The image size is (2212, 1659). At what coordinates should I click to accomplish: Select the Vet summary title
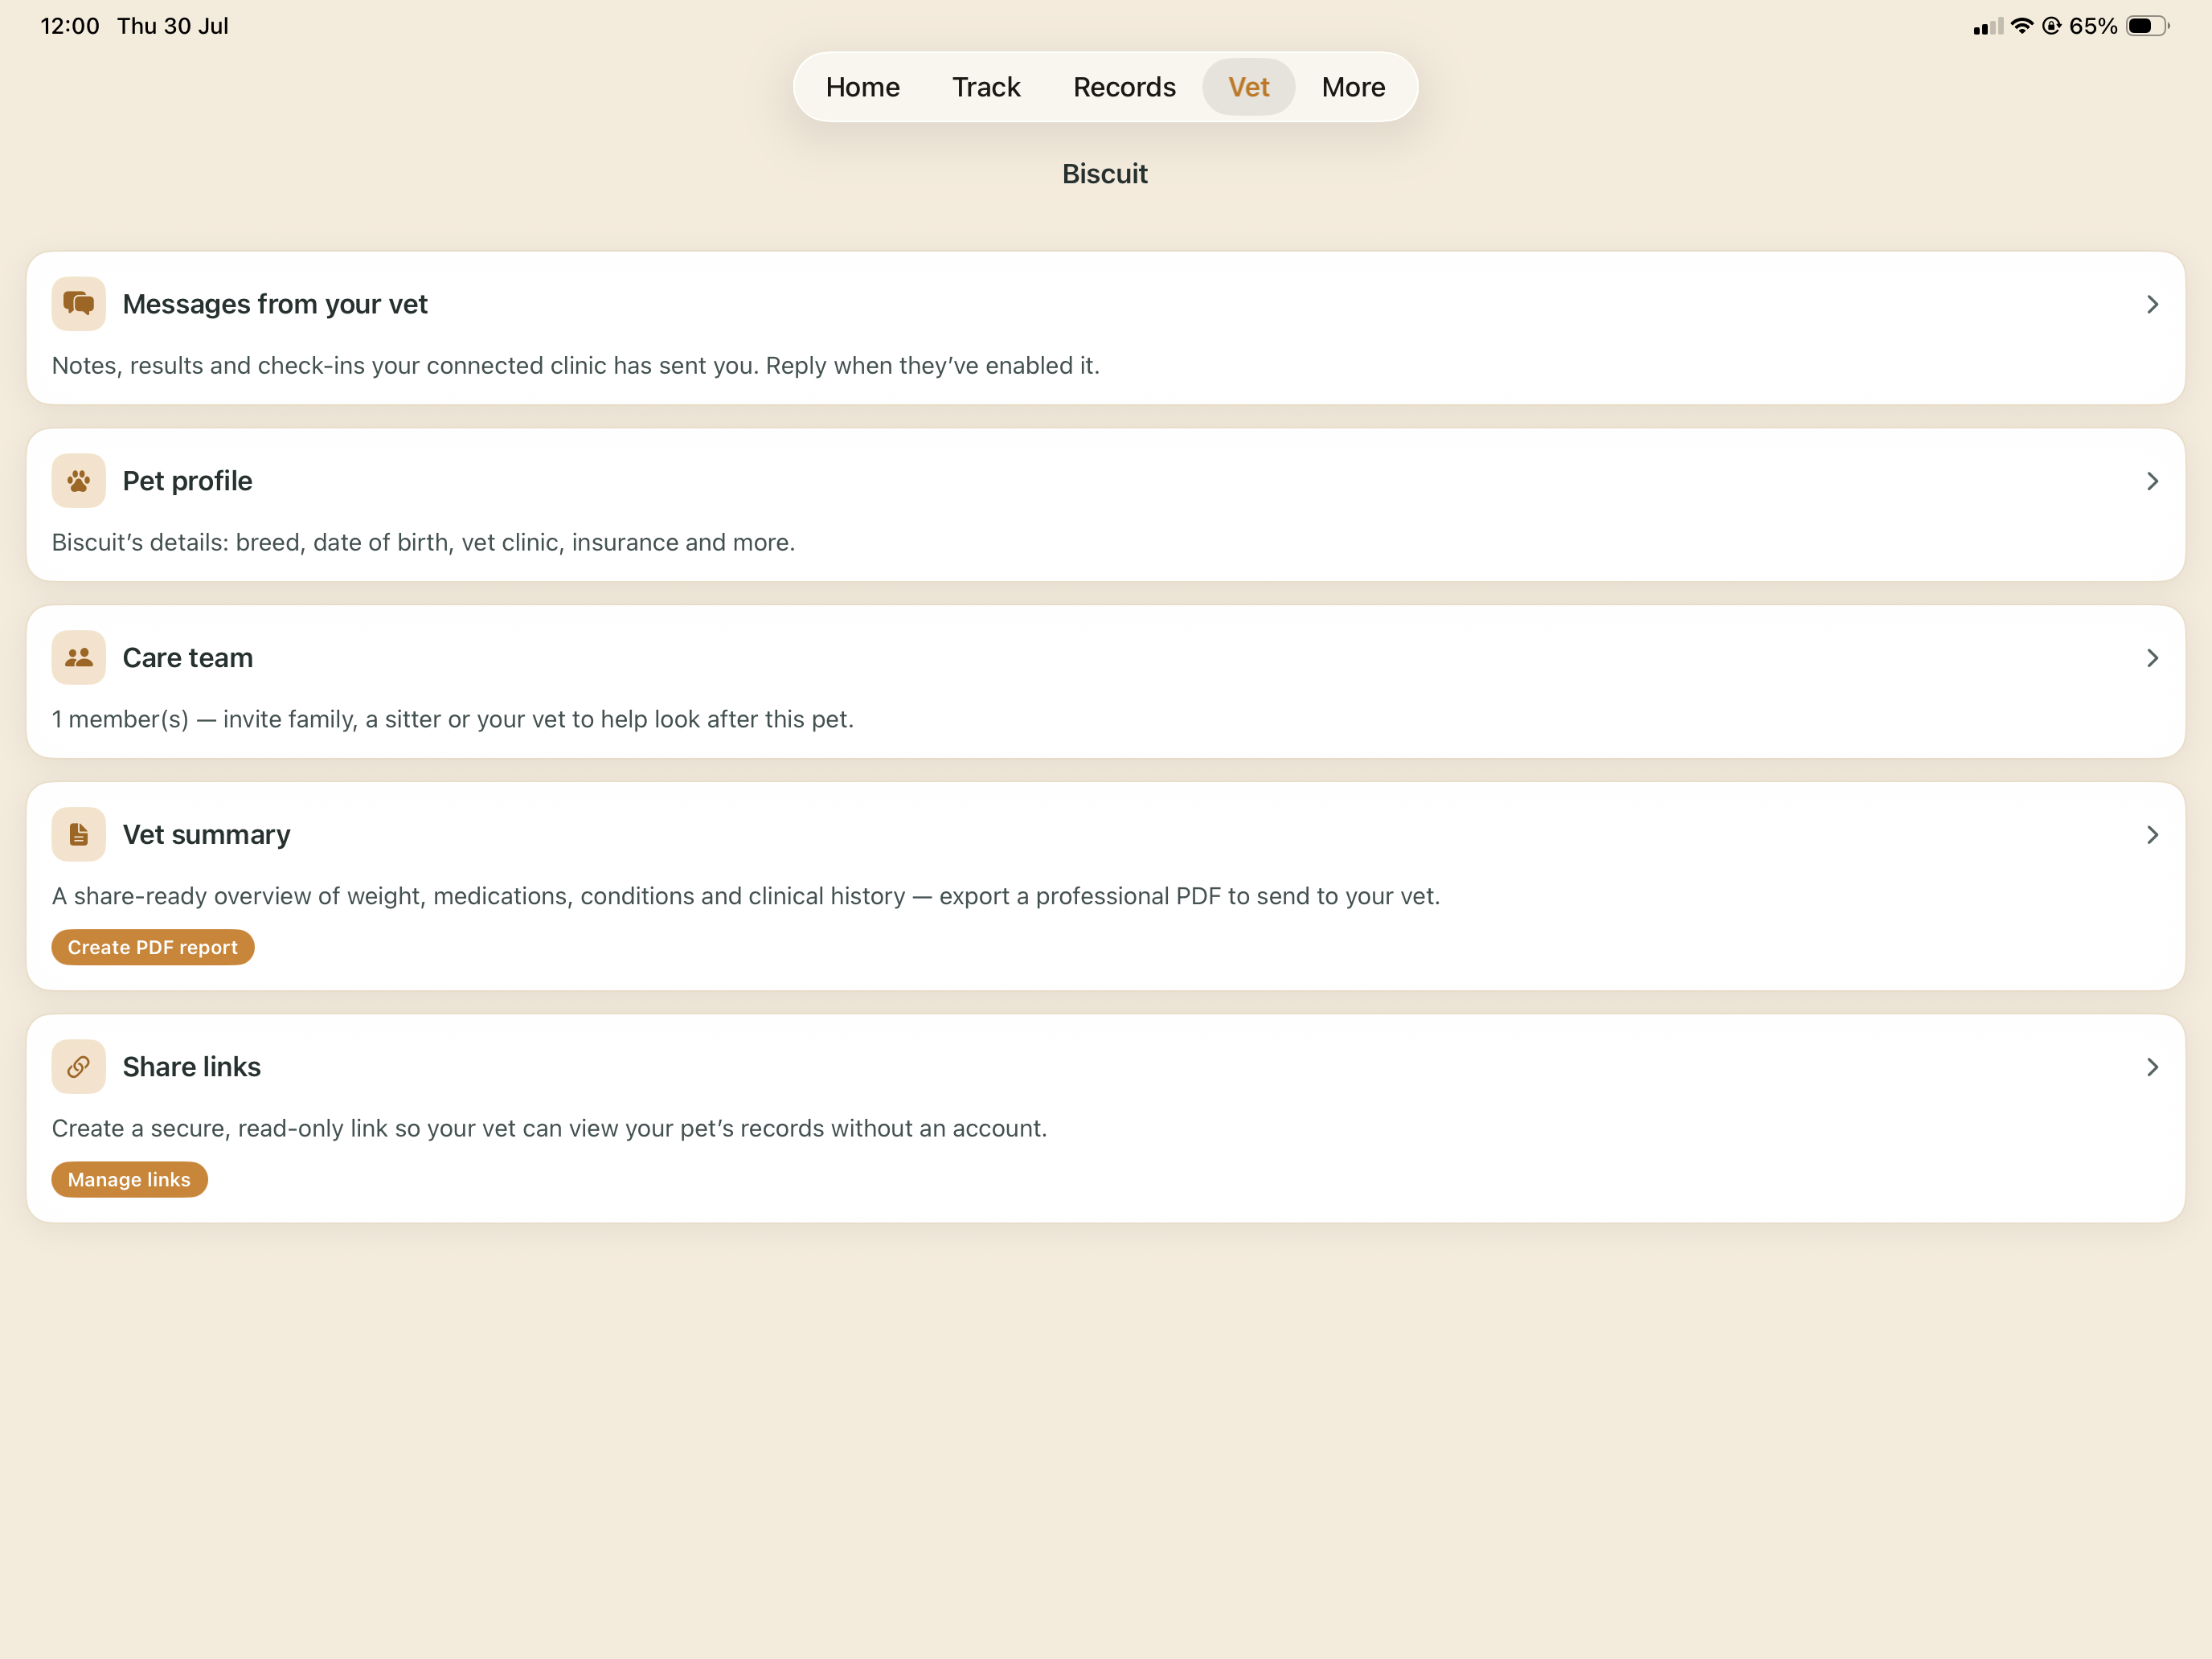pos(206,835)
